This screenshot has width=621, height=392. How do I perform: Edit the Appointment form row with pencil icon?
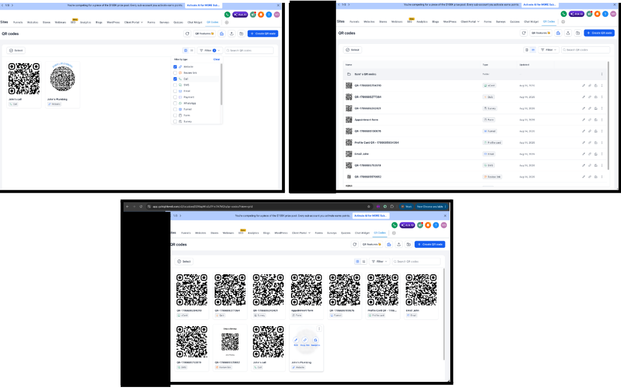583,120
